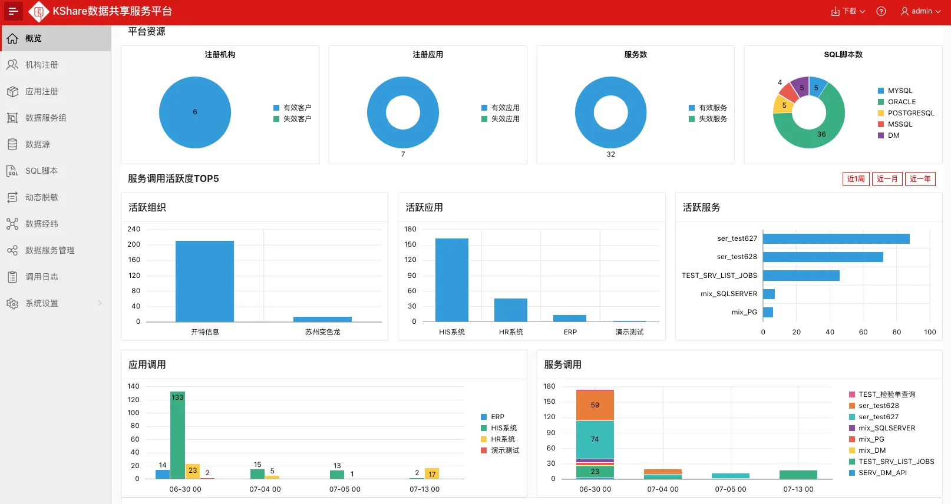Click the 近1周 time range button
Screen dimensions: 951x504
point(856,179)
